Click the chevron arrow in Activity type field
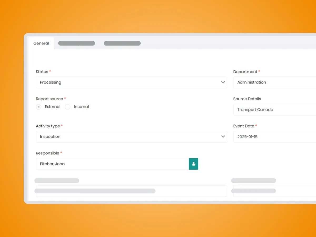The height and width of the screenshot is (237, 316). coord(223,137)
